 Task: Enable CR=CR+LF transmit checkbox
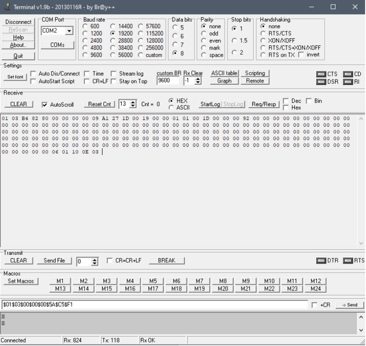point(110,261)
